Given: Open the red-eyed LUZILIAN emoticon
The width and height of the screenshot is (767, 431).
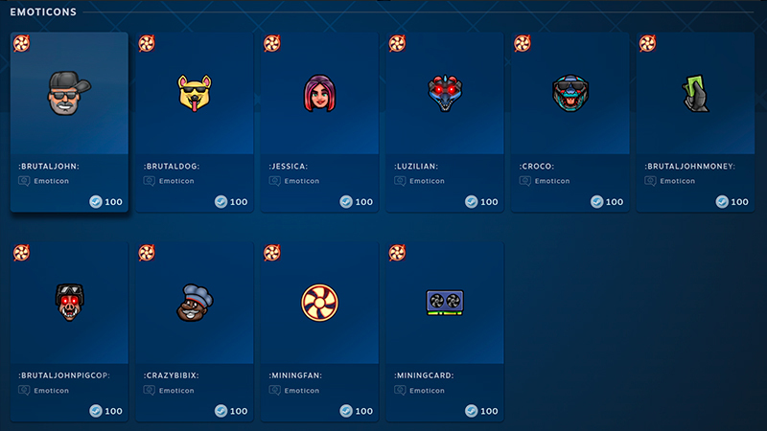Looking at the screenshot, I should click(445, 93).
